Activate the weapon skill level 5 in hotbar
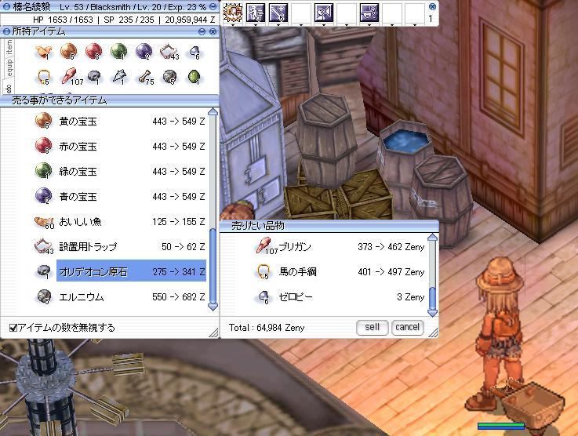This screenshot has width=578, height=436. (x=278, y=13)
